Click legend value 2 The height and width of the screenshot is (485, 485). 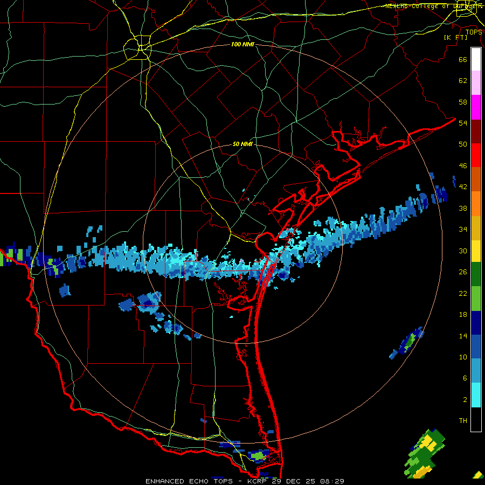pos(465,400)
